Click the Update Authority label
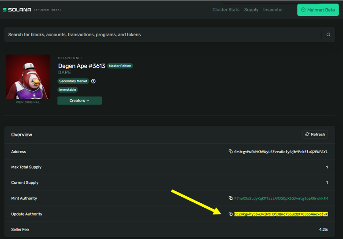 [x=27, y=214]
